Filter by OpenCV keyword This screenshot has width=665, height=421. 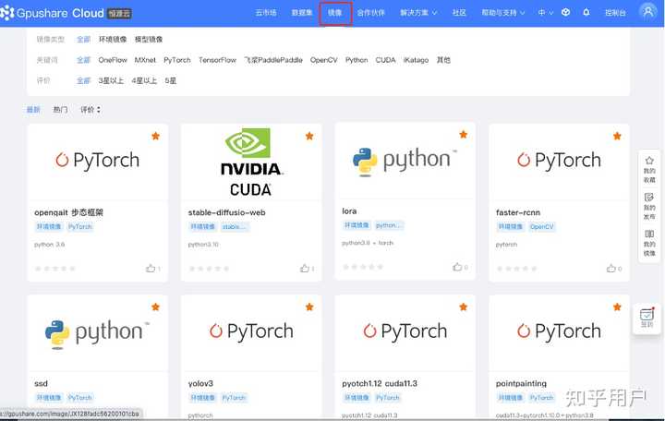(x=323, y=60)
